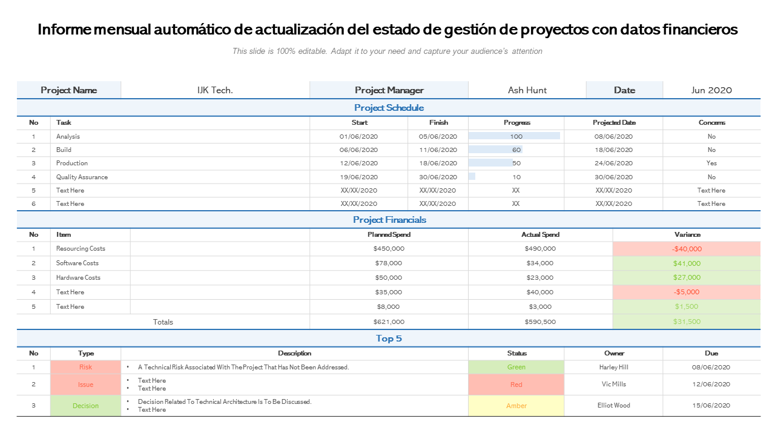Click total actual spend '$590,500'
The image size is (775, 436).
click(540, 322)
